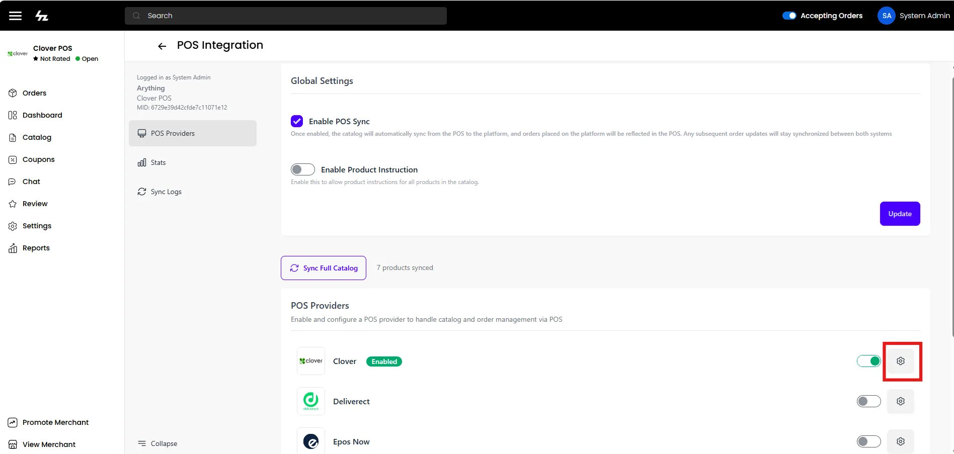Click the Update button
954x454 pixels.
(x=900, y=214)
